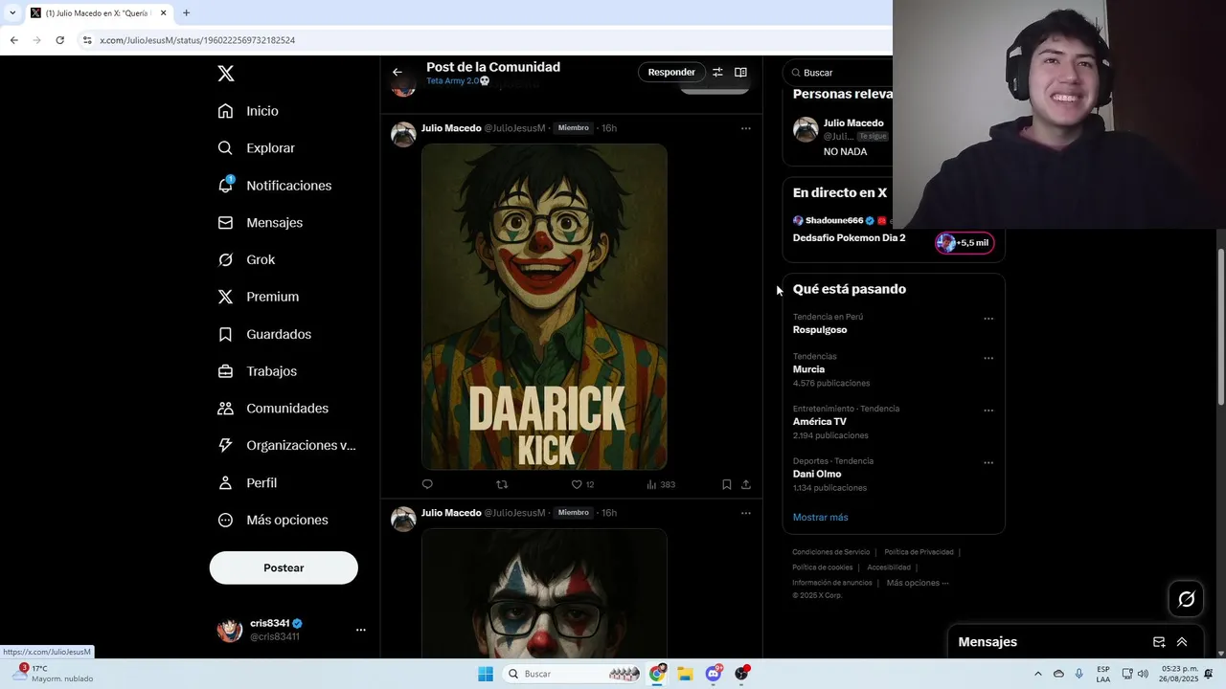This screenshot has width=1226, height=689.
Task: Click the Postear button
Action: pyautogui.click(x=284, y=567)
